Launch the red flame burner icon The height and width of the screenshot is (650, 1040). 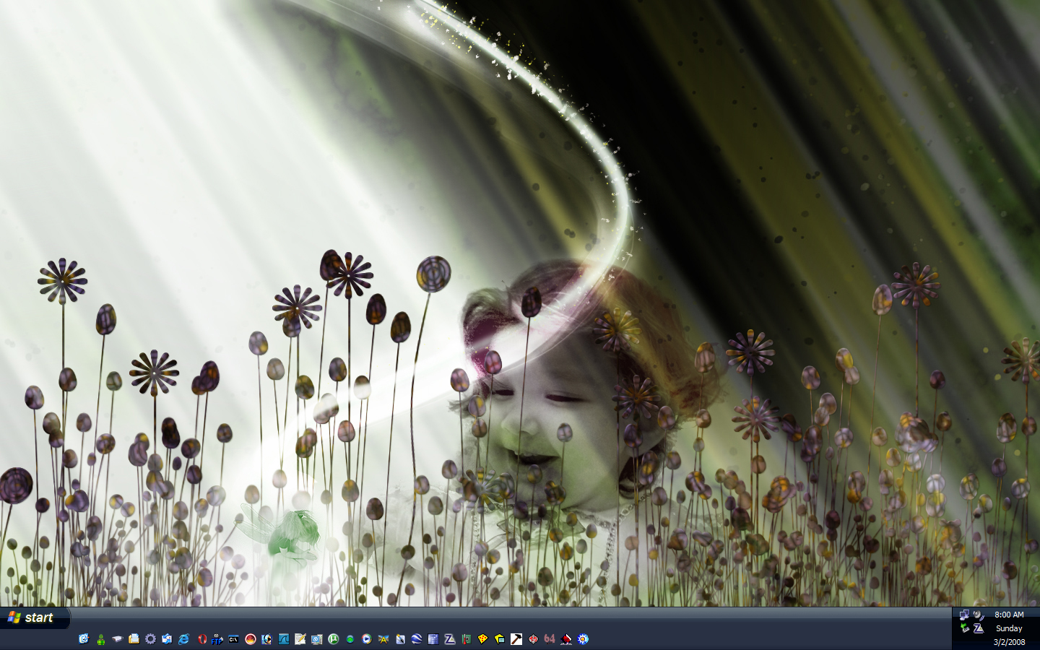(x=251, y=639)
